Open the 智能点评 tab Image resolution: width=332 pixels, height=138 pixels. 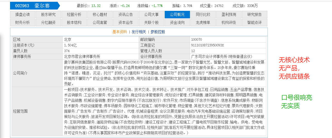[x=255, y=22]
